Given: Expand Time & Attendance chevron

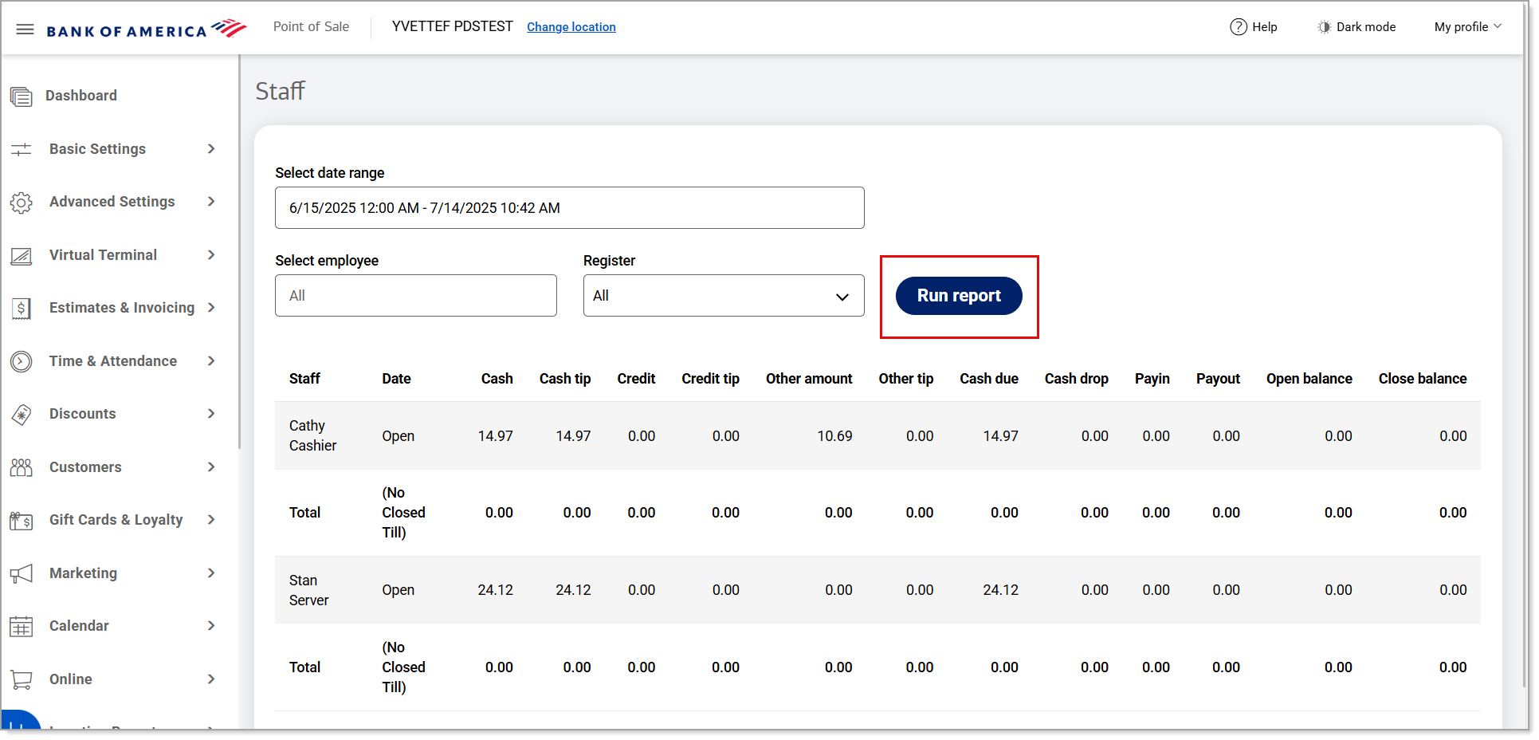Looking at the screenshot, I should click(x=211, y=361).
